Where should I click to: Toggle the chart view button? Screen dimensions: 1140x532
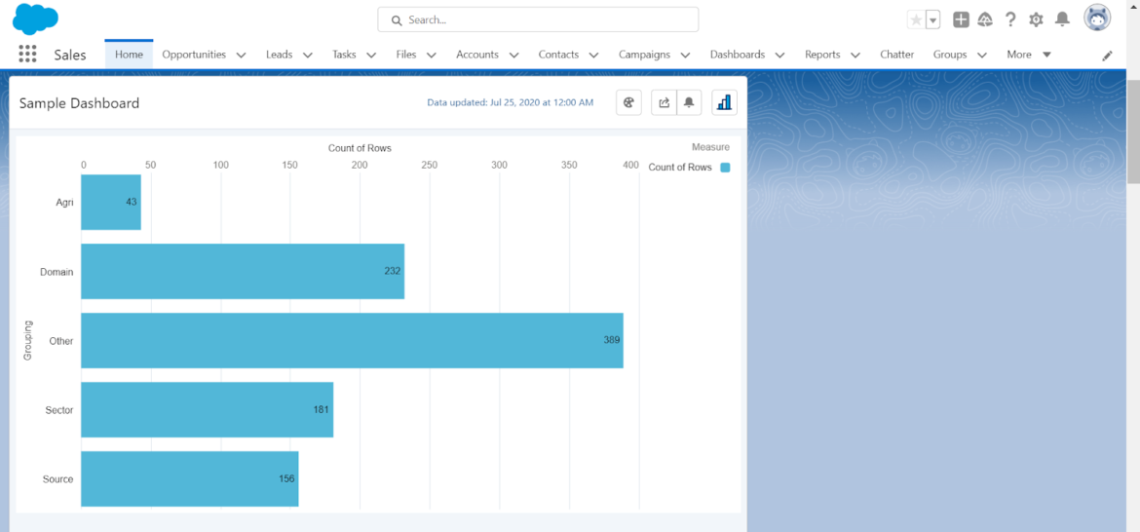724,103
